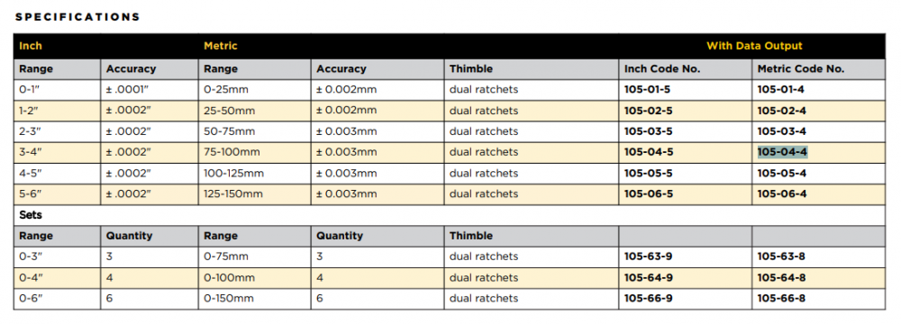Click the SPECIFICATIONS heading text
The image size is (901, 324).
pyautogui.click(x=77, y=17)
